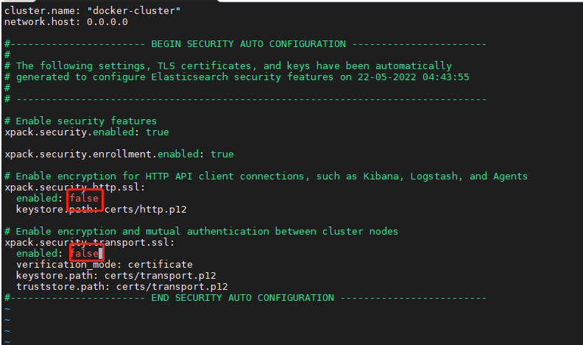Click the first tilde empty-line marker
This screenshot has width=583, height=345.
tap(7, 309)
